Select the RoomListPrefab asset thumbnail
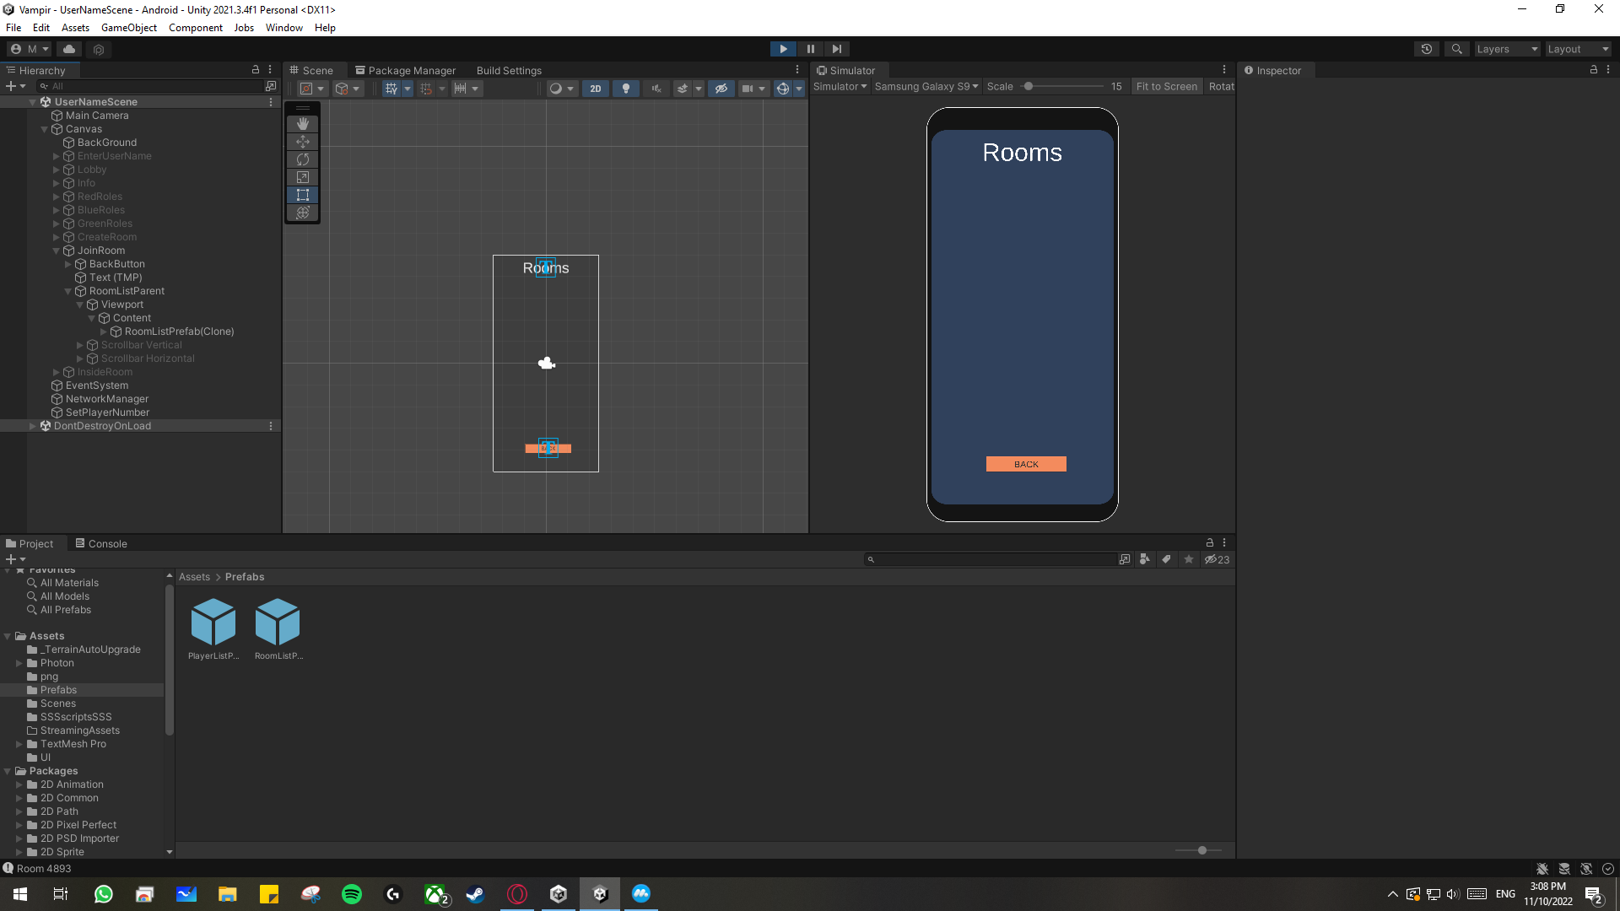The width and height of the screenshot is (1620, 911). pos(278,623)
